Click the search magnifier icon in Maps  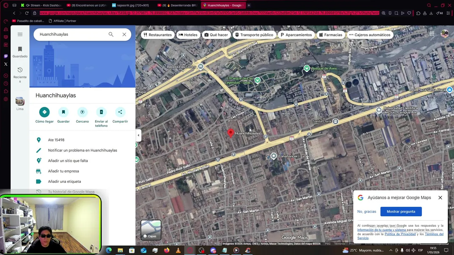pos(111,34)
